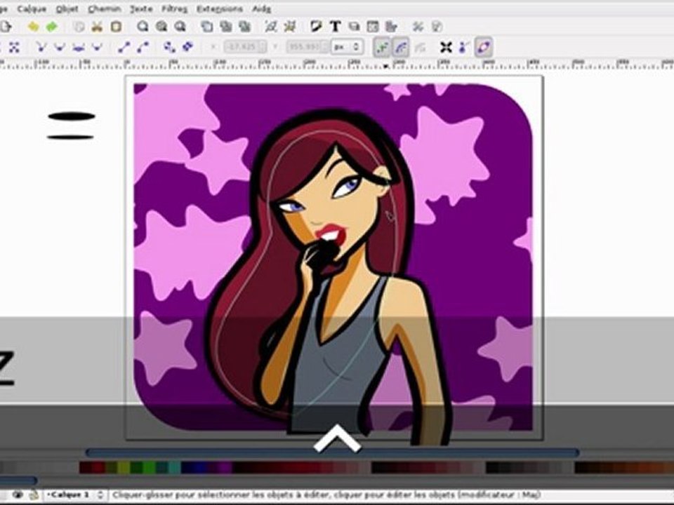
Task: Select the lower thin black ellipse
Action: click(70, 137)
